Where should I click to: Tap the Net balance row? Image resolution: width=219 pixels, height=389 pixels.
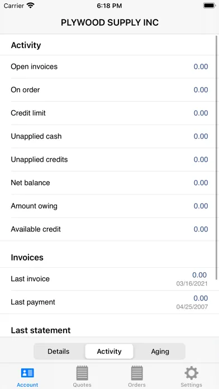tap(109, 183)
